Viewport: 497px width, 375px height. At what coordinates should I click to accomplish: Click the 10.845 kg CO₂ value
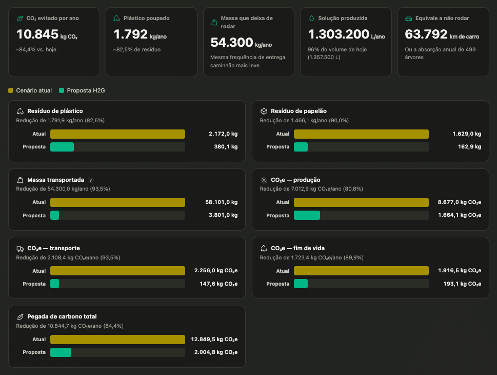(x=47, y=34)
